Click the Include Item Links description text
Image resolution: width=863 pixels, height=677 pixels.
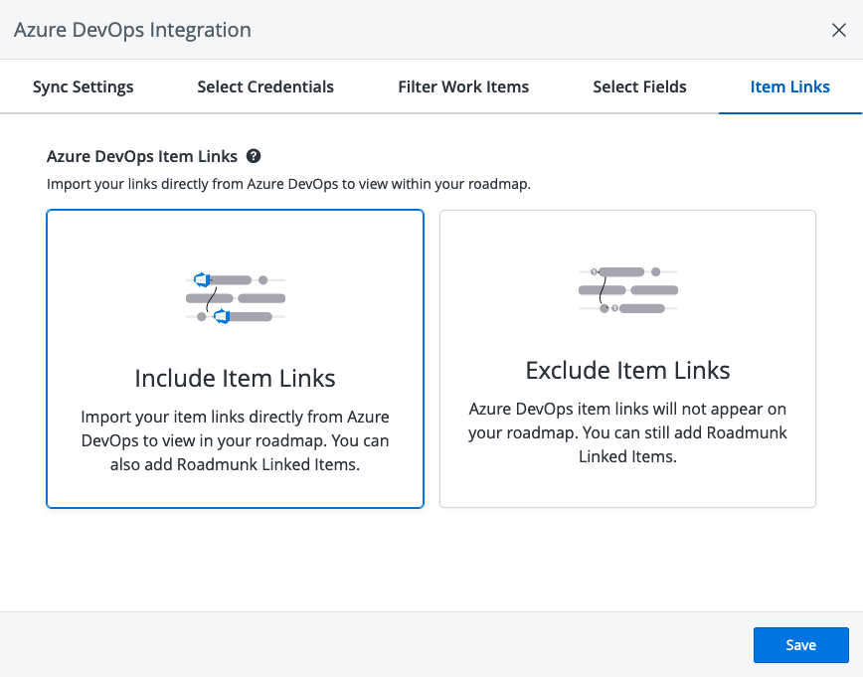click(x=235, y=440)
